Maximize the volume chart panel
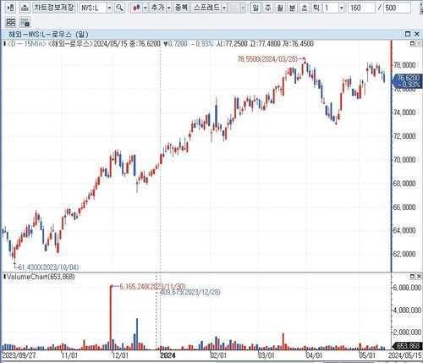423x363 pixels. click(412, 277)
